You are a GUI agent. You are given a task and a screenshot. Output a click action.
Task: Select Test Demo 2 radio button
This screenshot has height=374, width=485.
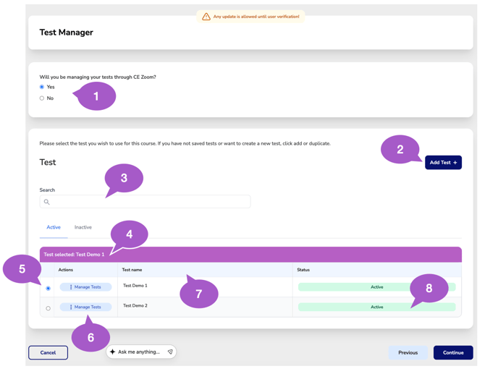pyautogui.click(x=48, y=308)
